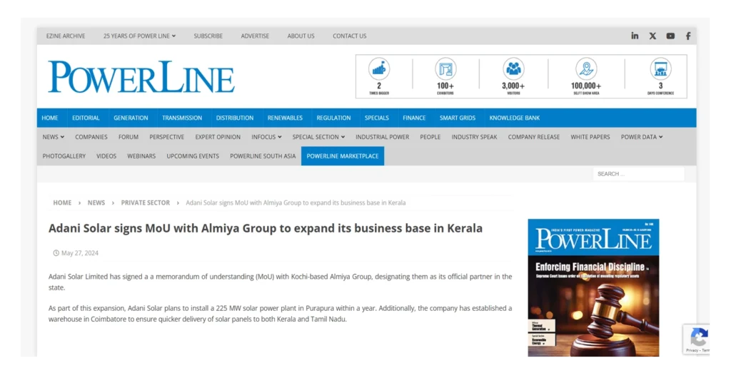
Task: Expand the Special Section dropdown
Action: 318,137
